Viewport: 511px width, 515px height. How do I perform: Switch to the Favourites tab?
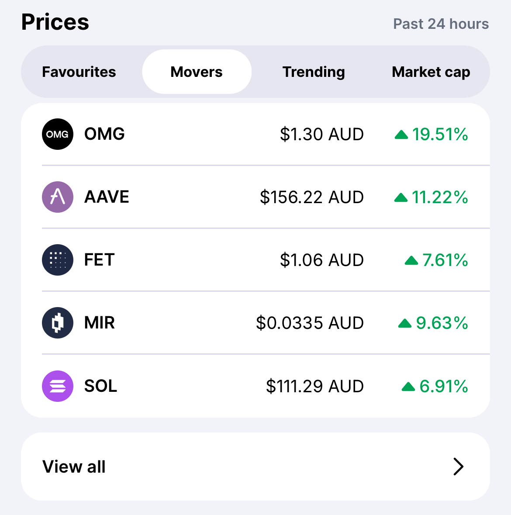(79, 72)
